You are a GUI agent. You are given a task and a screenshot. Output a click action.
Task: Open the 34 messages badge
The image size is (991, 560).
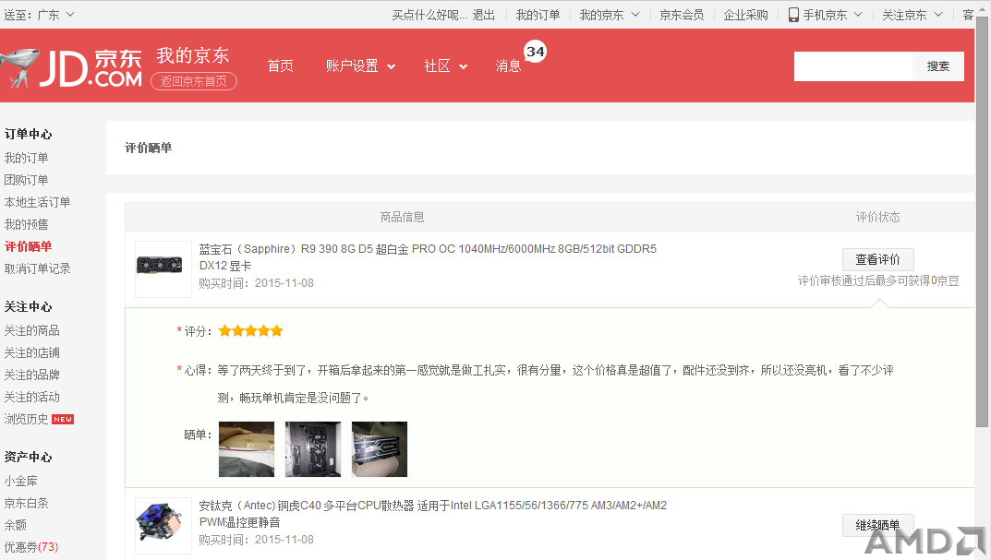coord(536,52)
